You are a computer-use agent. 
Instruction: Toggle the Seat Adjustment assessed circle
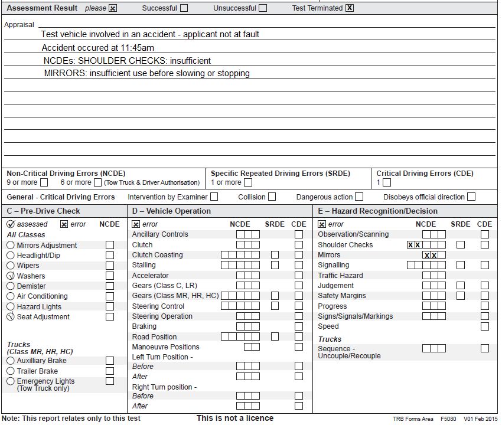(x=11, y=316)
